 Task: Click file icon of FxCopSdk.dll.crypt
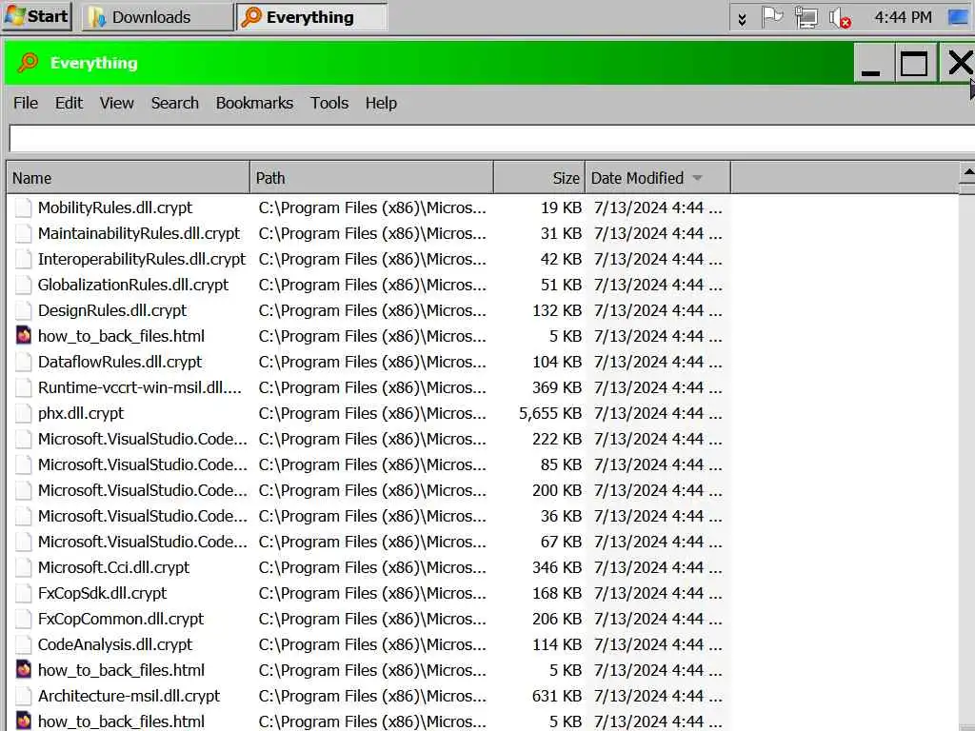pyautogui.click(x=24, y=593)
